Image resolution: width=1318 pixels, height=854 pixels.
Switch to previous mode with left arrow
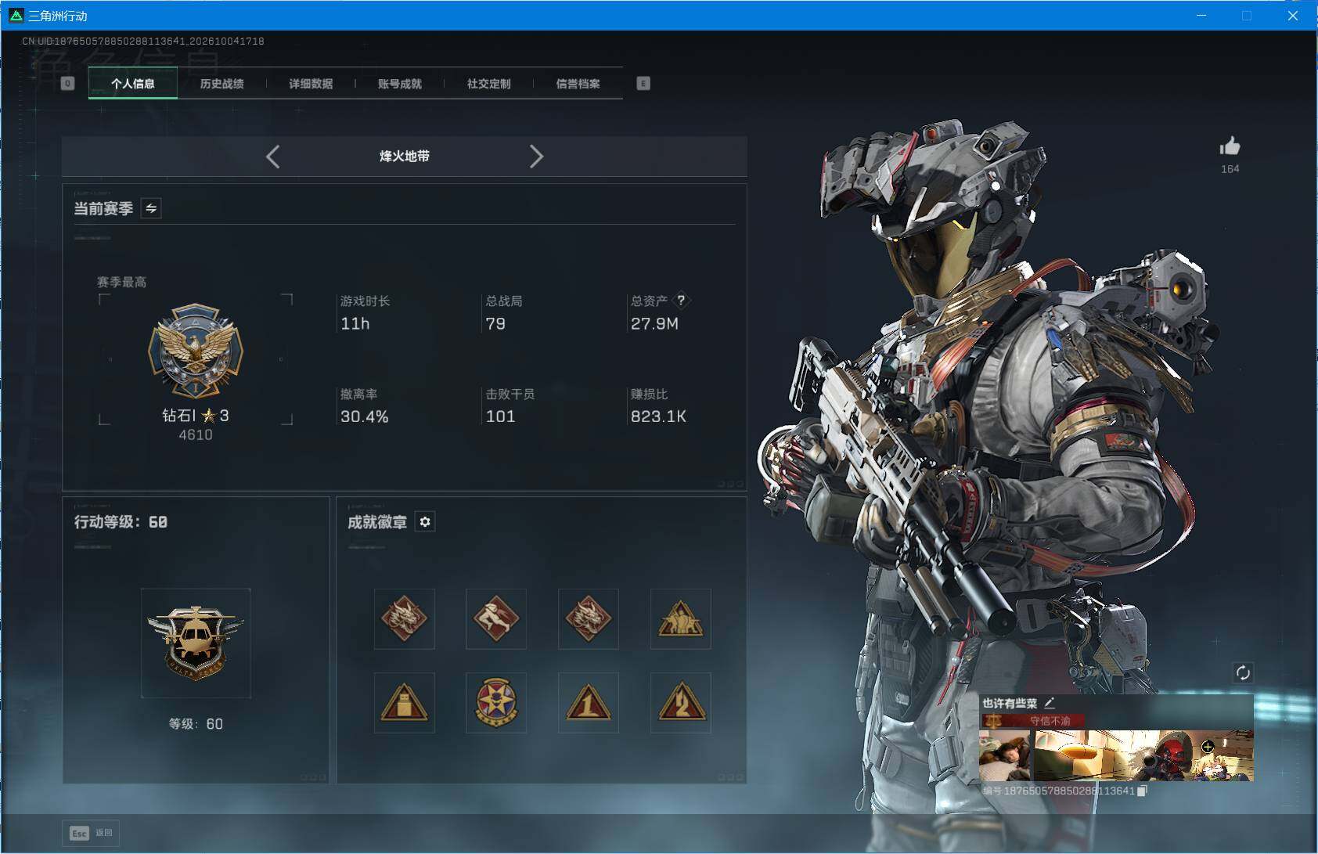point(272,157)
